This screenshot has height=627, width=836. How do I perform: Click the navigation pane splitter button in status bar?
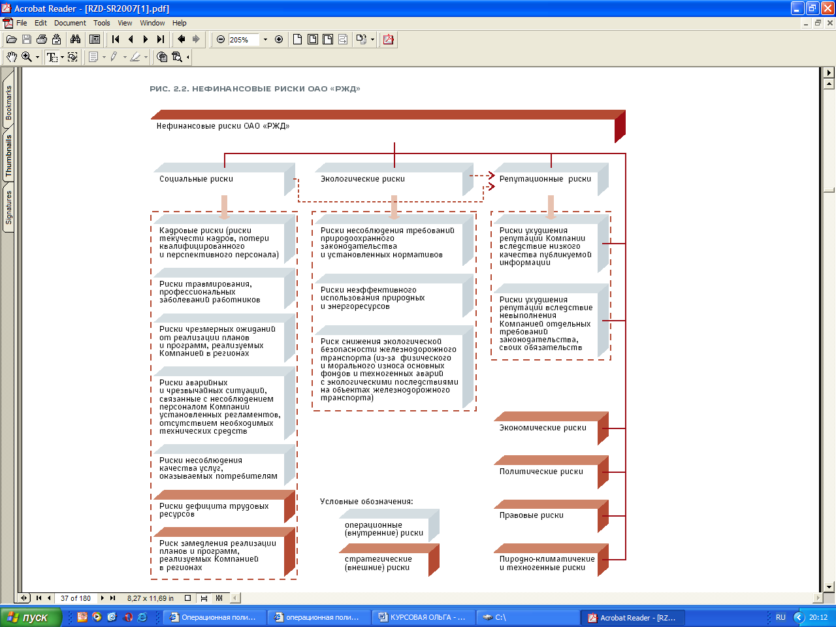(x=24, y=598)
